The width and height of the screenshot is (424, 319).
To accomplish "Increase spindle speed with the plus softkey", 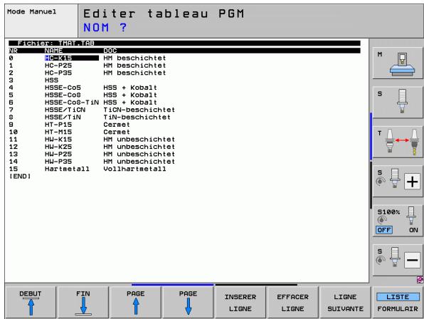I will point(398,181).
